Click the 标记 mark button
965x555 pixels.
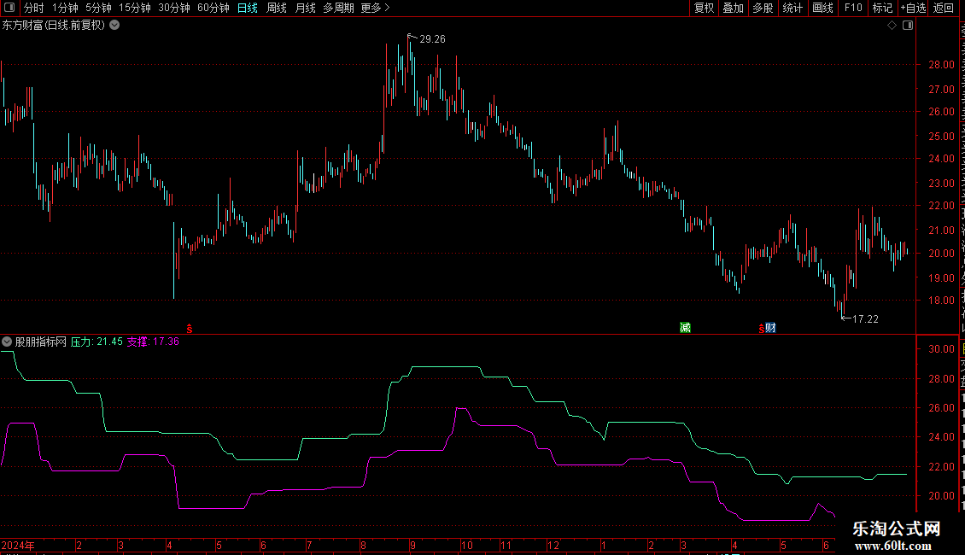(882, 8)
